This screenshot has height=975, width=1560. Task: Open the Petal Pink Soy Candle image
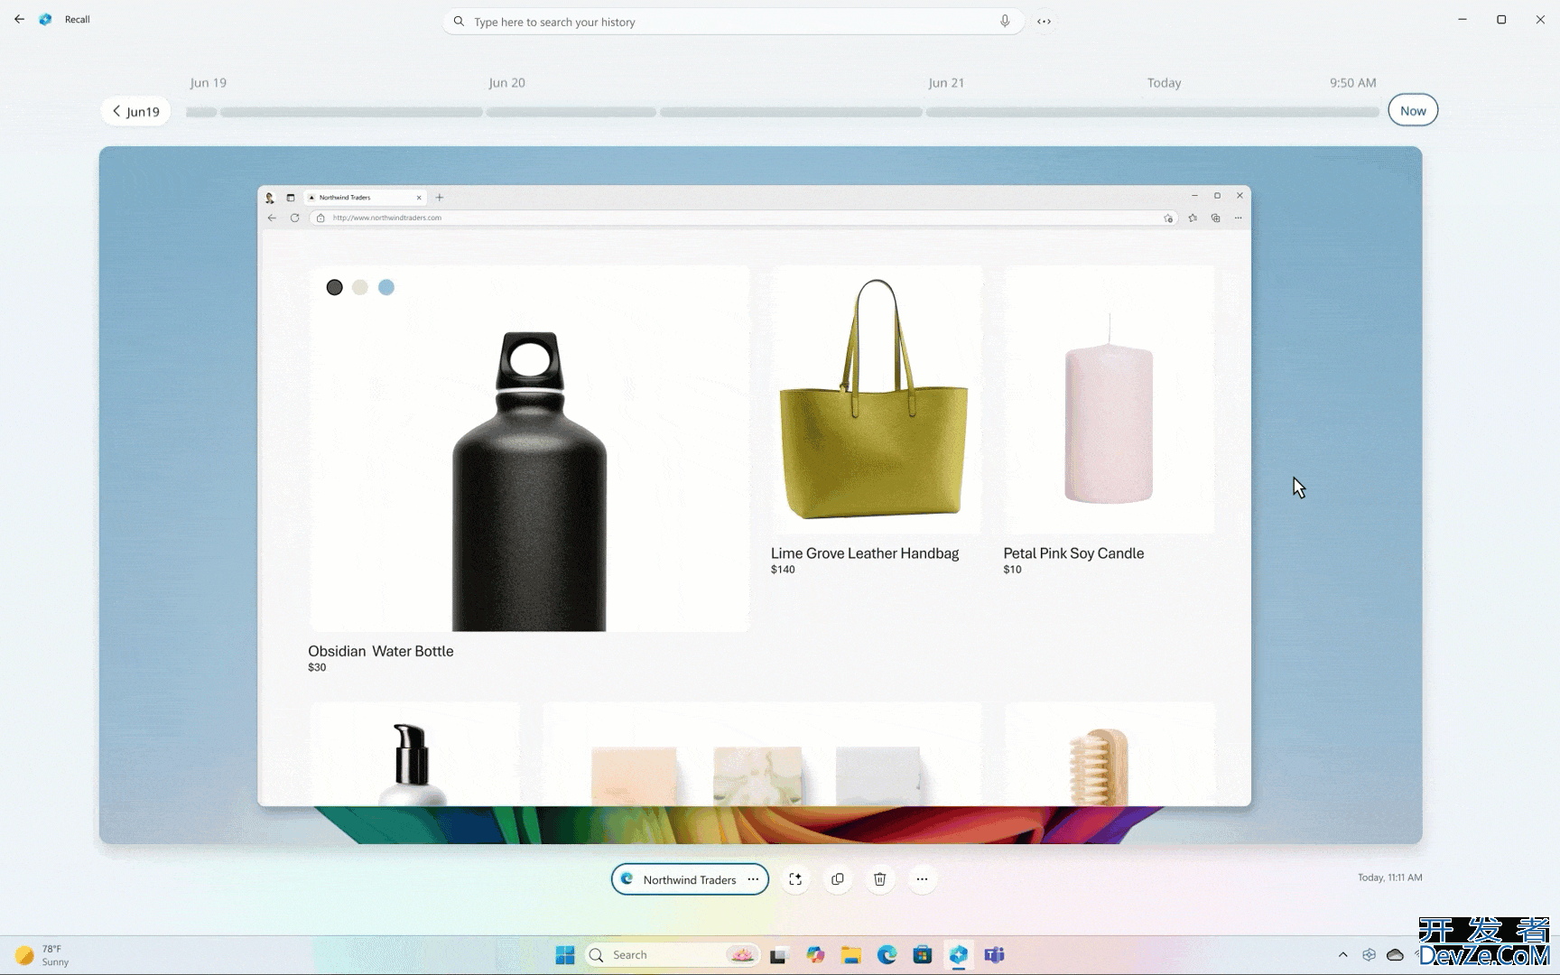point(1109,399)
